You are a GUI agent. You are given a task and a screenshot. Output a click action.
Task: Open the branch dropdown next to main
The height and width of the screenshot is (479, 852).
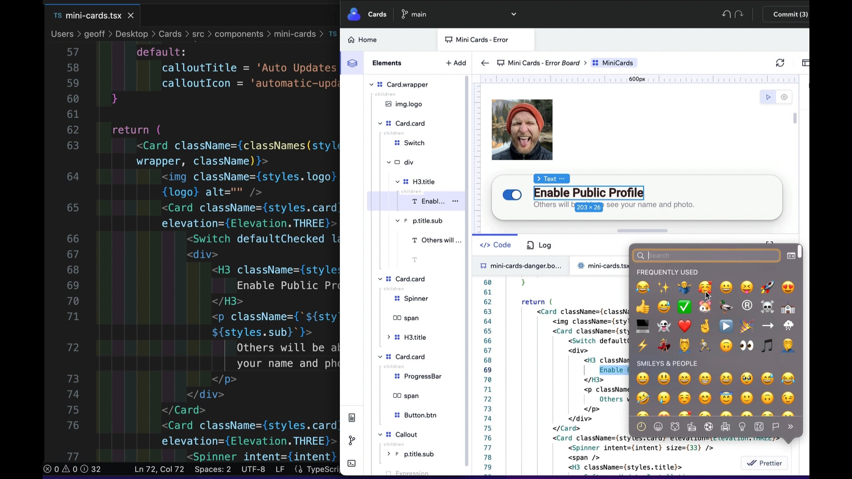(x=513, y=14)
